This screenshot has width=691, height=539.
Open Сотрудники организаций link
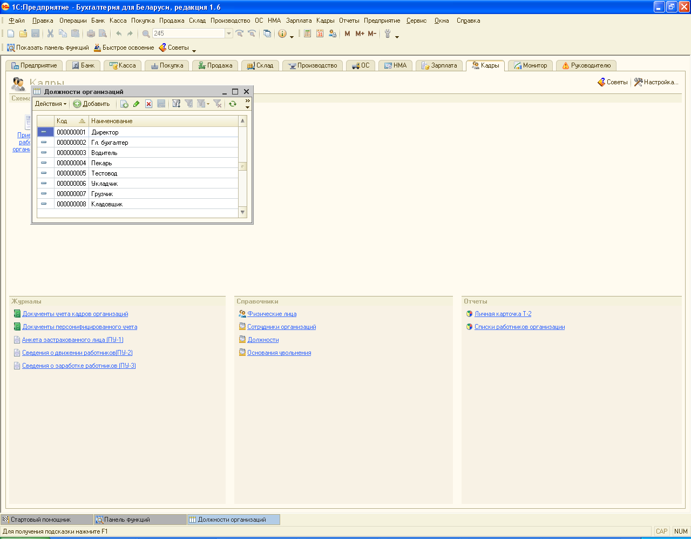coord(281,327)
